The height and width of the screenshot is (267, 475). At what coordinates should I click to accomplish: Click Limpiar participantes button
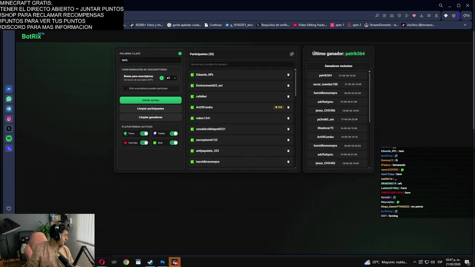pyautogui.click(x=151, y=109)
